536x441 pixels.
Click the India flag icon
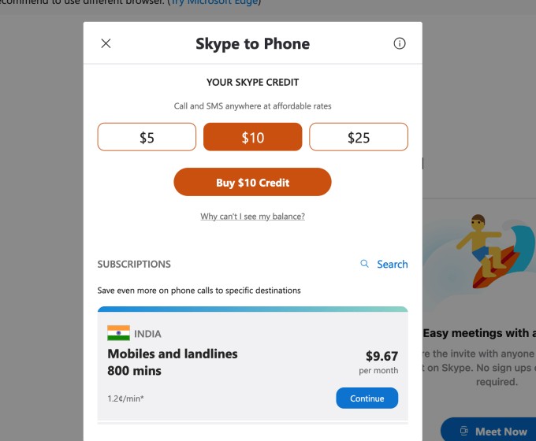[118, 333]
